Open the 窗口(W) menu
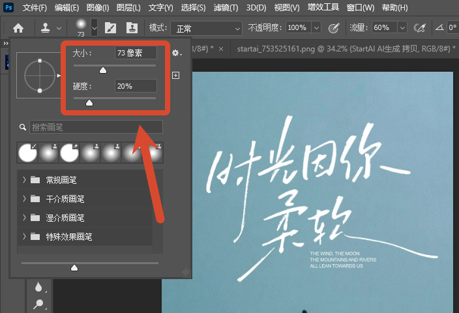This screenshot has height=313, width=459. pyautogui.click(x=361, y=7)
